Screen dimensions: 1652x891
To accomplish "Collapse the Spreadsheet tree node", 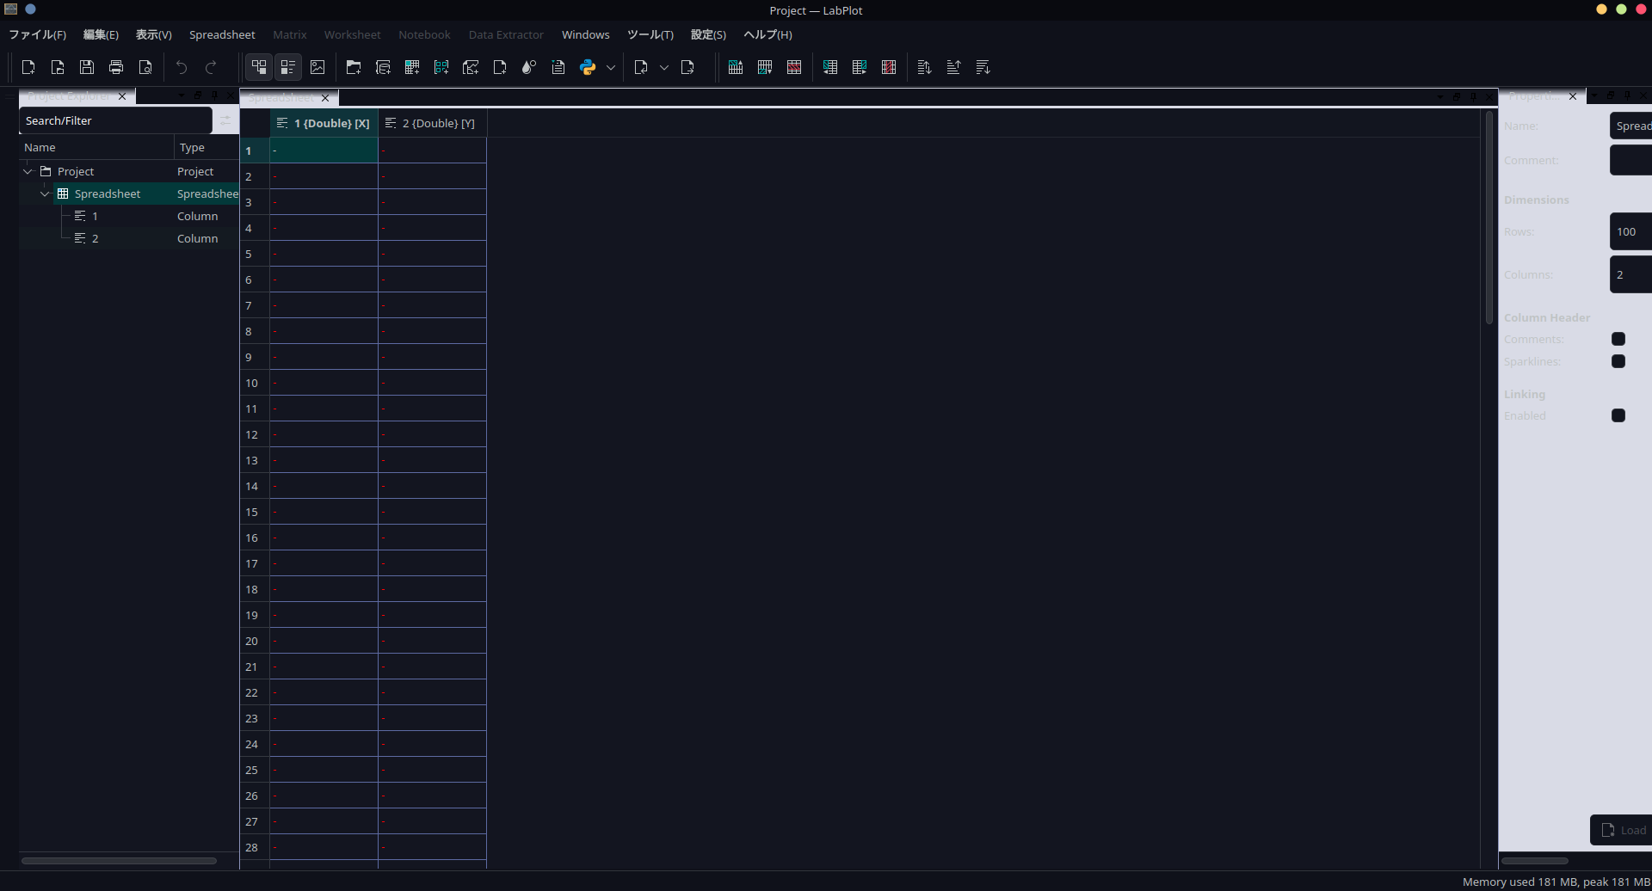I will [x=45, y=194].
